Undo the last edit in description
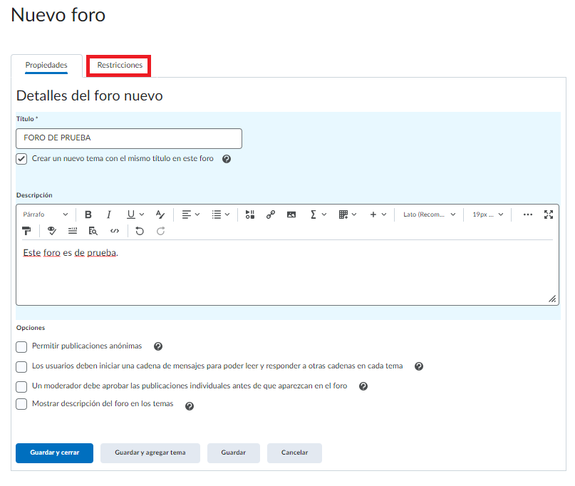 (x=140, y=231)
